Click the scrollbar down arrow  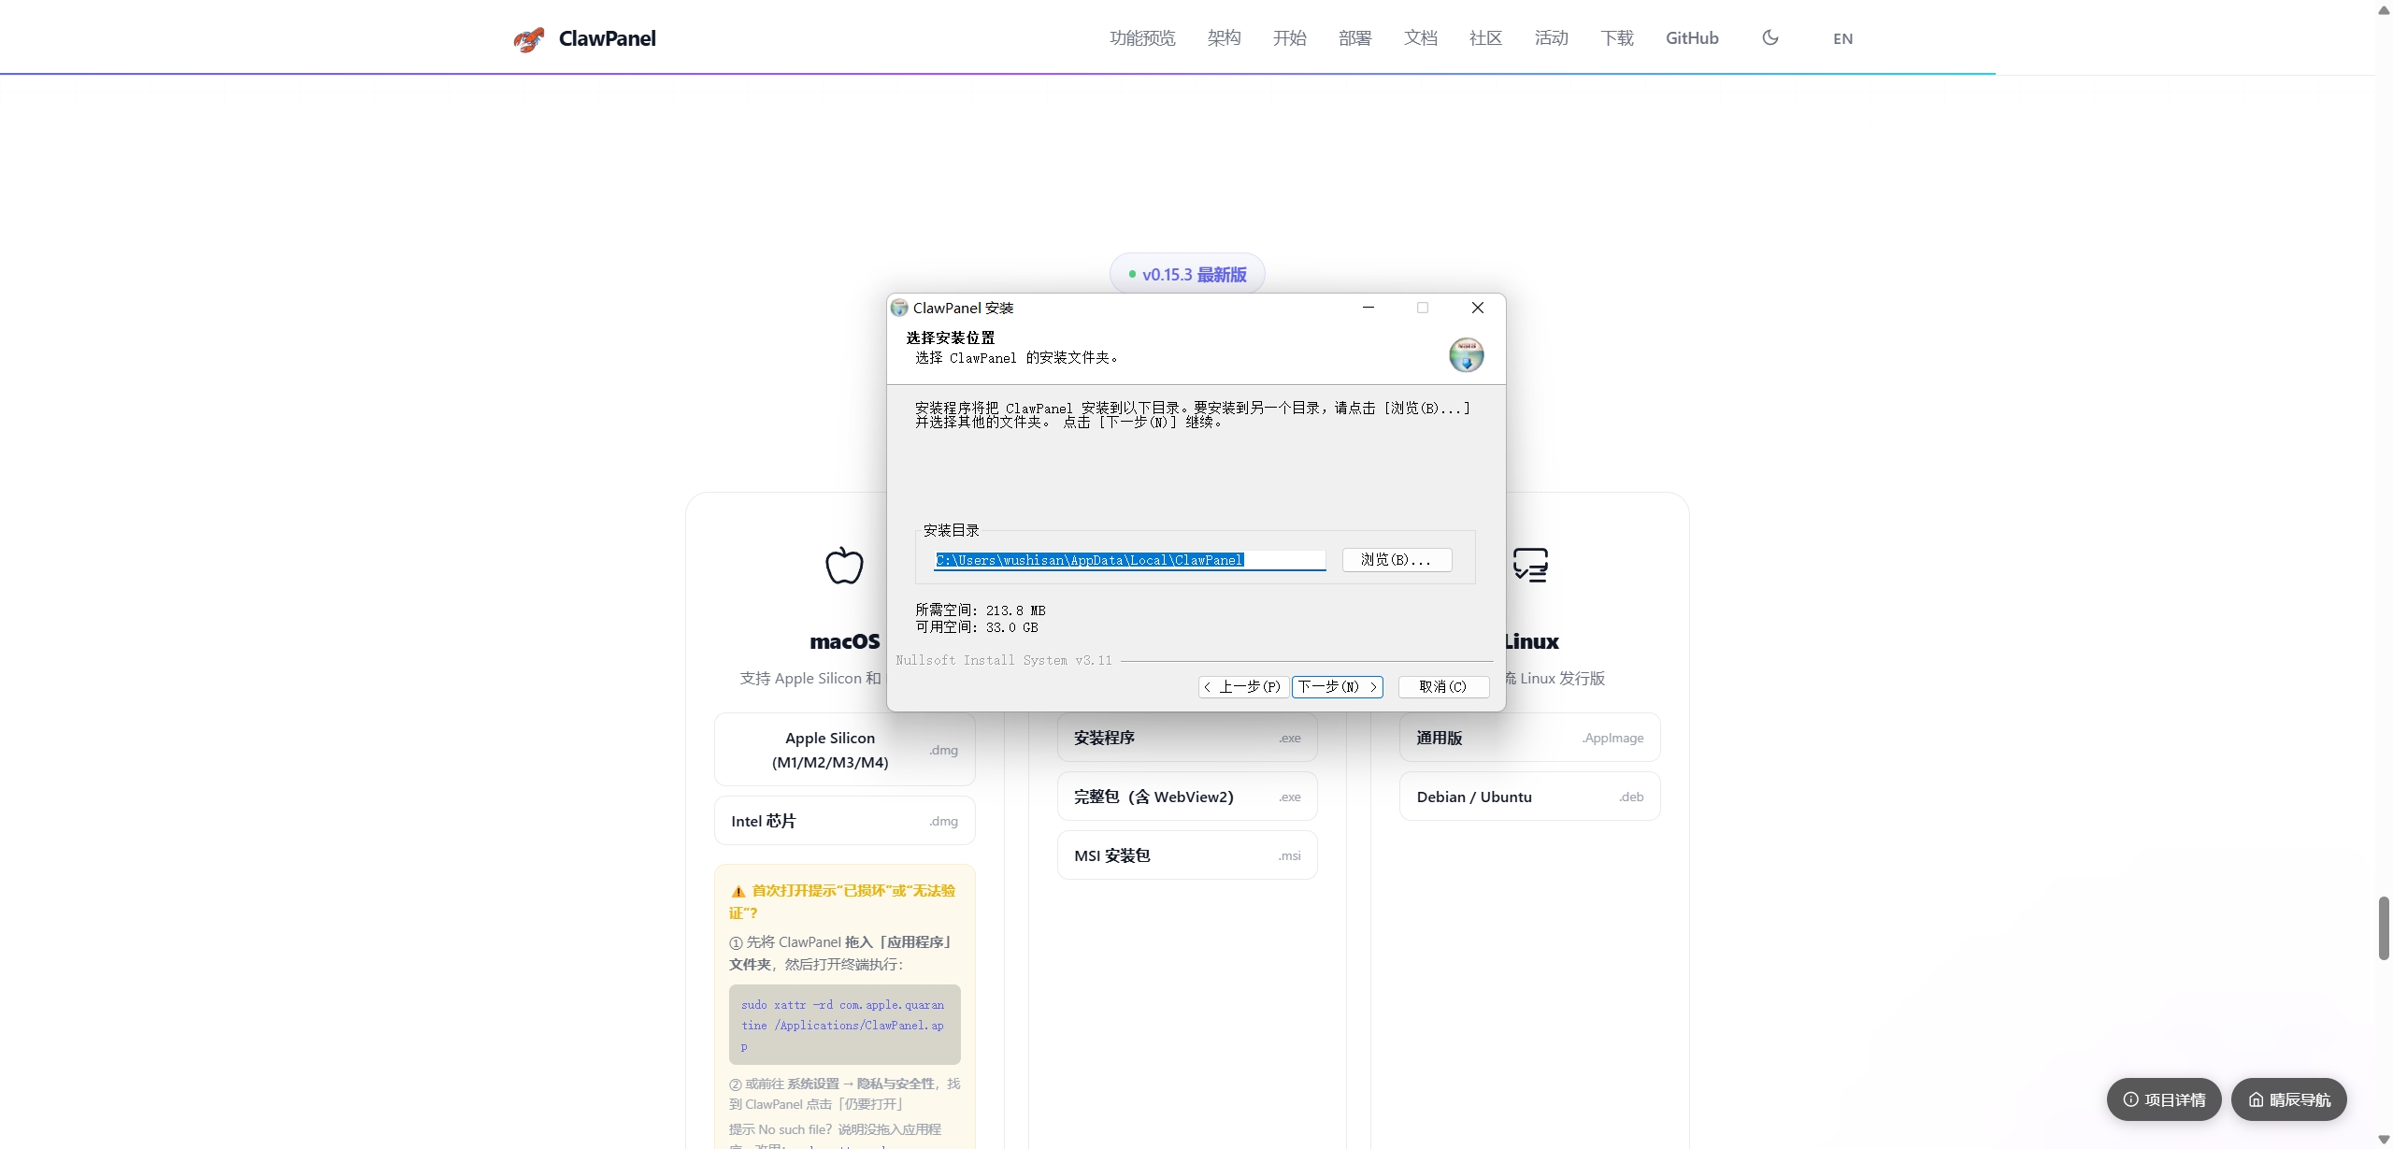[2384, 1140]
